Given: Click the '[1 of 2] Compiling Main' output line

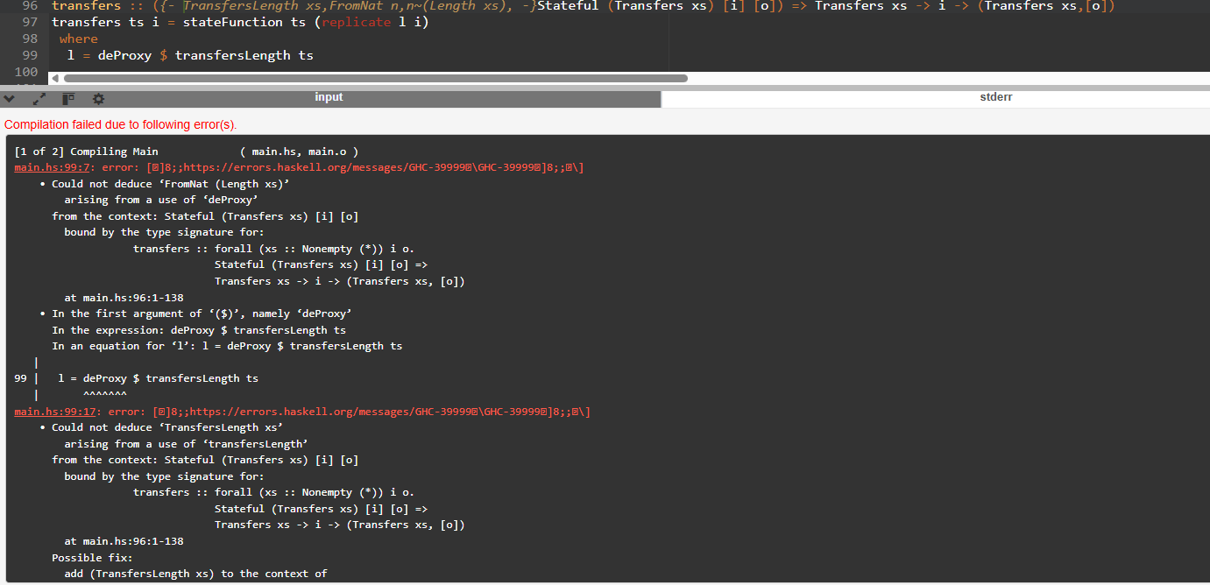Looking at the screenshot, I should [x=87, y=152].
